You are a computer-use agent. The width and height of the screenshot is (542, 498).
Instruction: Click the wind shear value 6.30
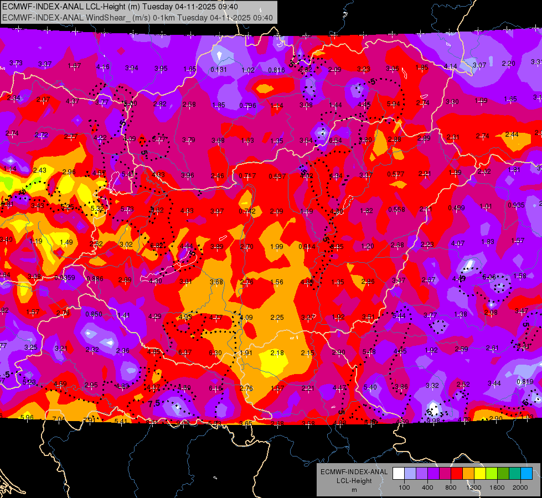tap(215, 353)
